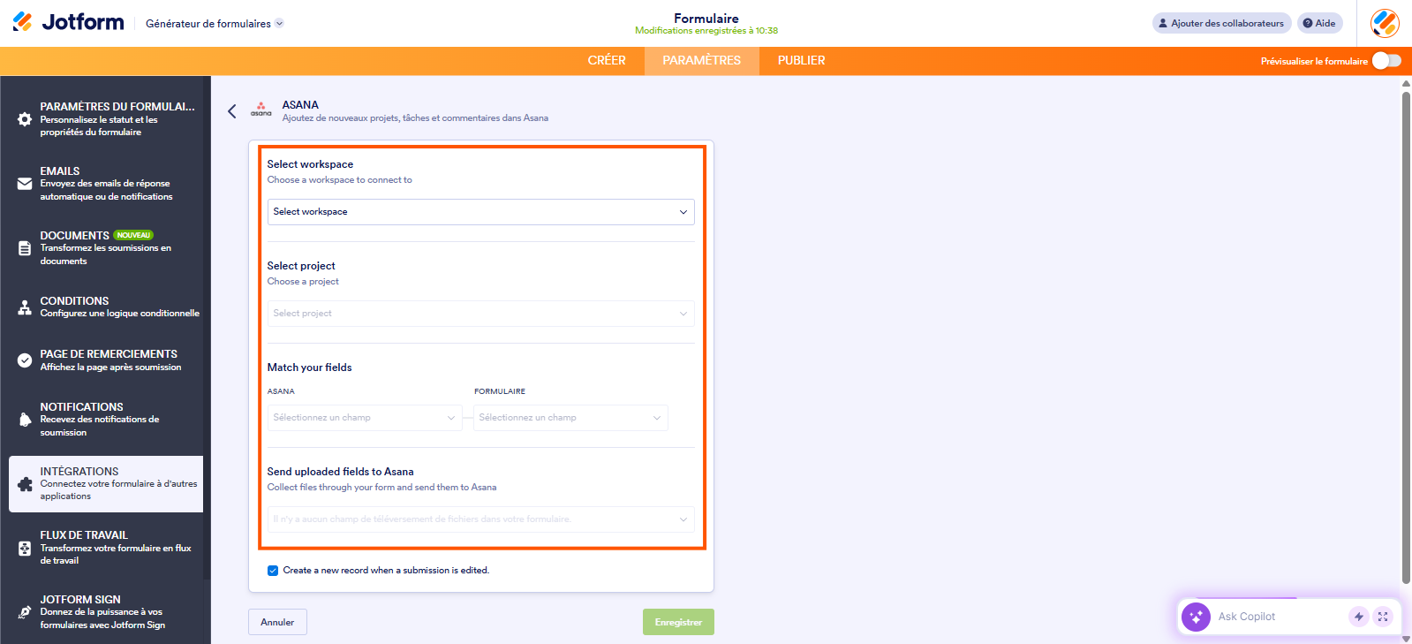Screen dimensions: 1412x644
Task: Click the scrollbar up arrow
Action: [x=1406, y=84]
